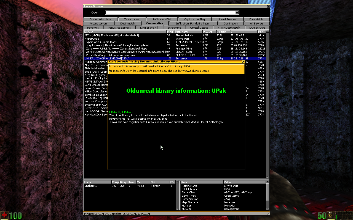The image size is (353, 220).
Task: Select the Favorites tab
Action: pyautogui.click(x=93, y=28)
